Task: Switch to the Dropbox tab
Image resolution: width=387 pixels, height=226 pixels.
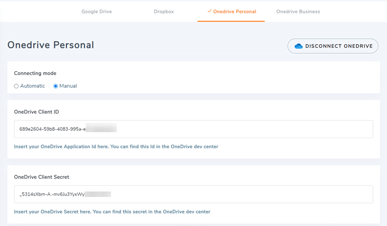Action: point(164,12)
